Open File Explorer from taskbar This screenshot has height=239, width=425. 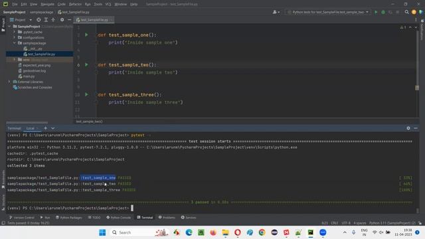225,232
